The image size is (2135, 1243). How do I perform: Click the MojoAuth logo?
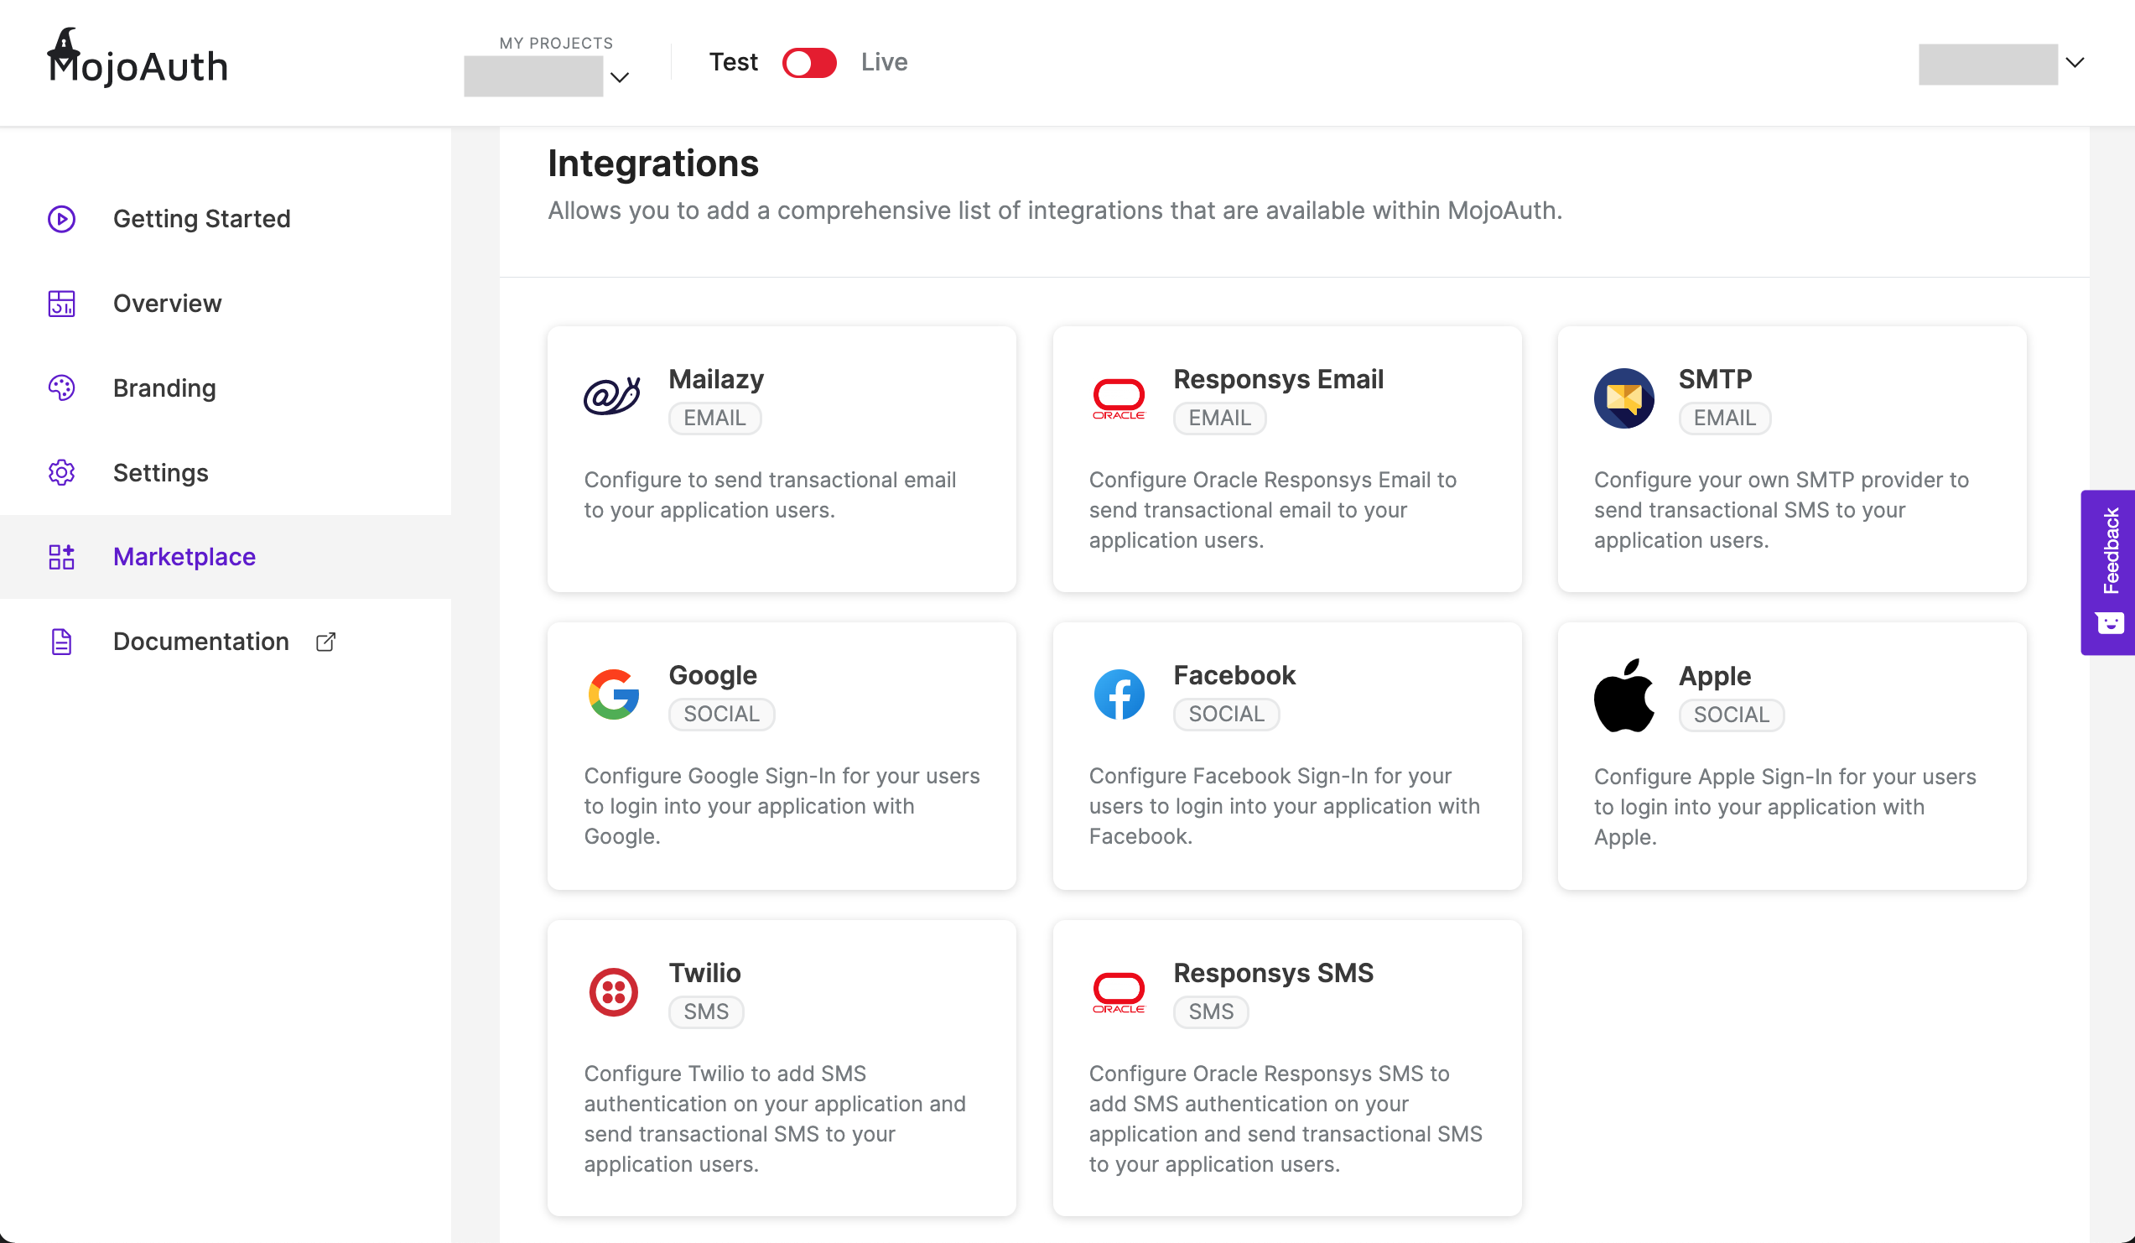click(x=138, y=60)
